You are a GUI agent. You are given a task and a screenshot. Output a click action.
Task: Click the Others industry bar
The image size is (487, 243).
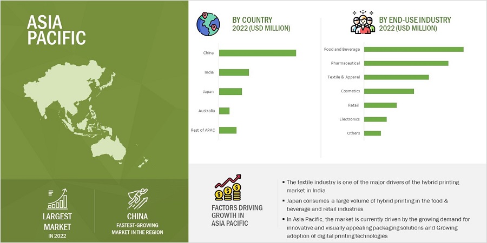click(x=372, y=133)
